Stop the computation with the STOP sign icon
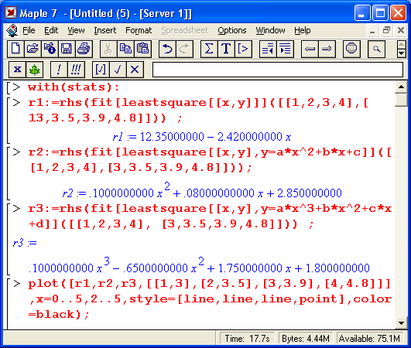This screenshot has width=411, height=348. (x=351, y=49)
